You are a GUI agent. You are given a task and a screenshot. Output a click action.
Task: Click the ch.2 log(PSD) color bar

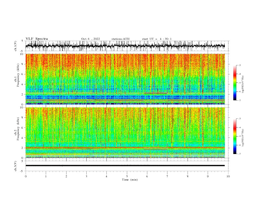(x=235, y=136)
